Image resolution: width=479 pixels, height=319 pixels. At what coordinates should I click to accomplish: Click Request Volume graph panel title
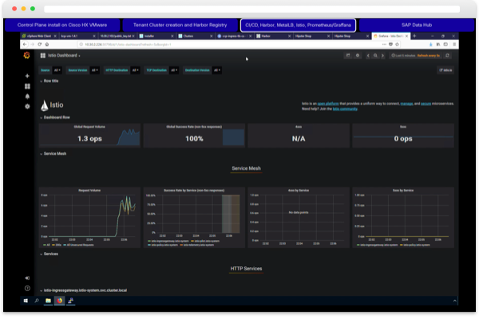pos(89,191)
